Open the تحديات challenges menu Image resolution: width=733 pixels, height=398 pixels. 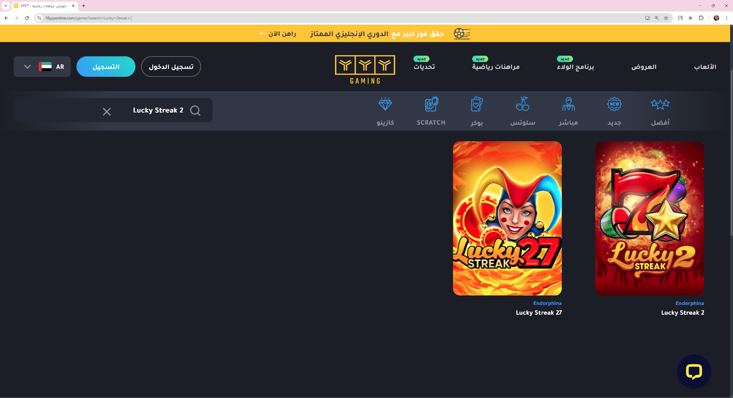tap(424, 67)
